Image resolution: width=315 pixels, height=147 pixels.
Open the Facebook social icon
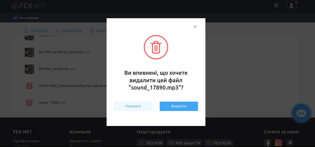pyautogui.click(x=267, y=143)
